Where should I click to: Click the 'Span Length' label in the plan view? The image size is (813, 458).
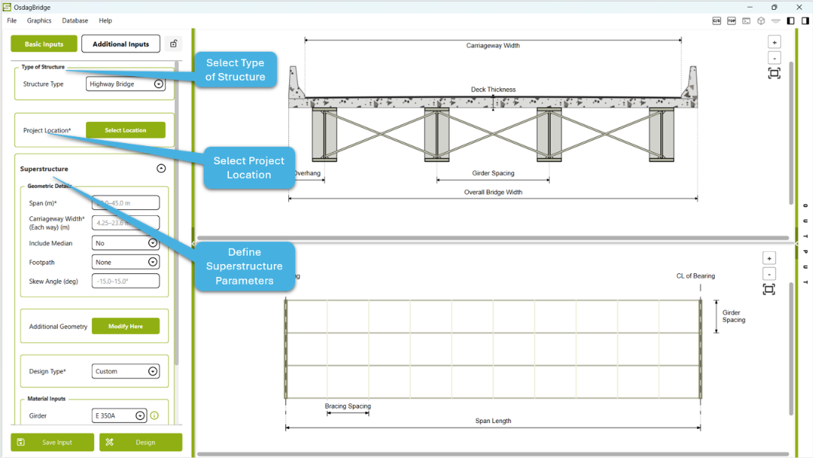point(493,421)
